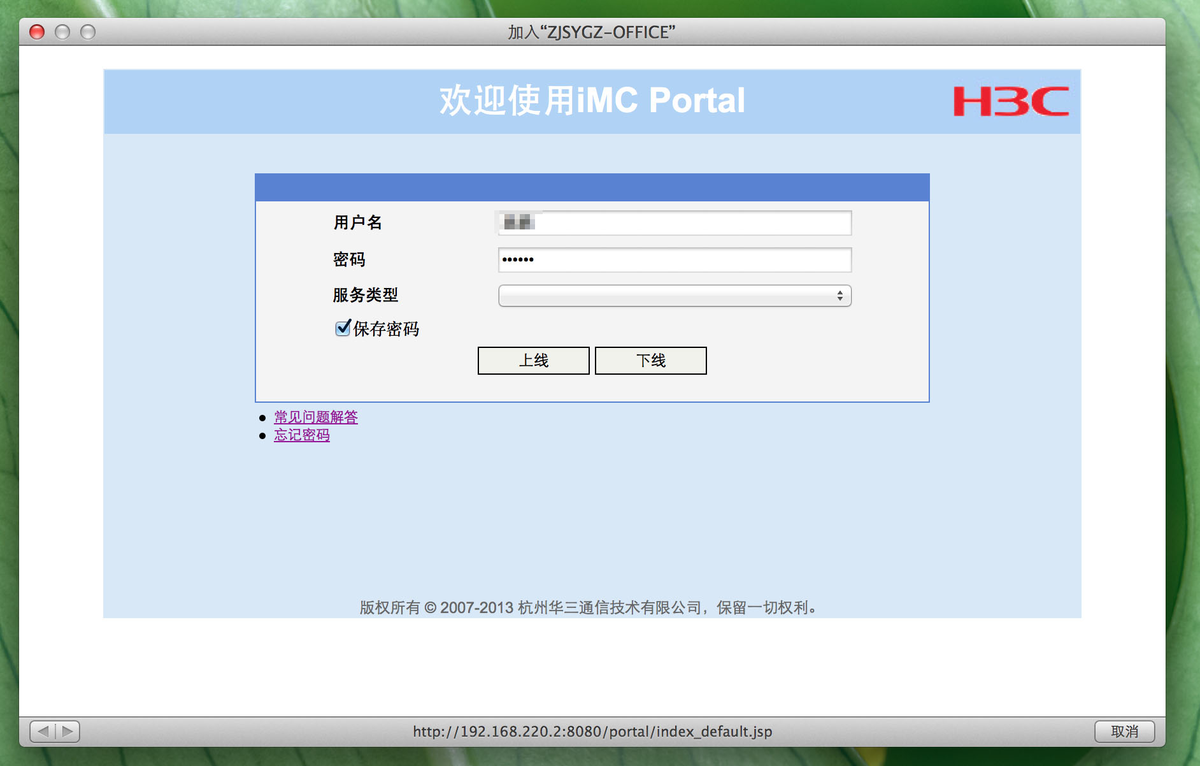Click the 密码 label
Image resolution: width=1200 pixels, height=766 pixels.
click(x=350, y=259)
